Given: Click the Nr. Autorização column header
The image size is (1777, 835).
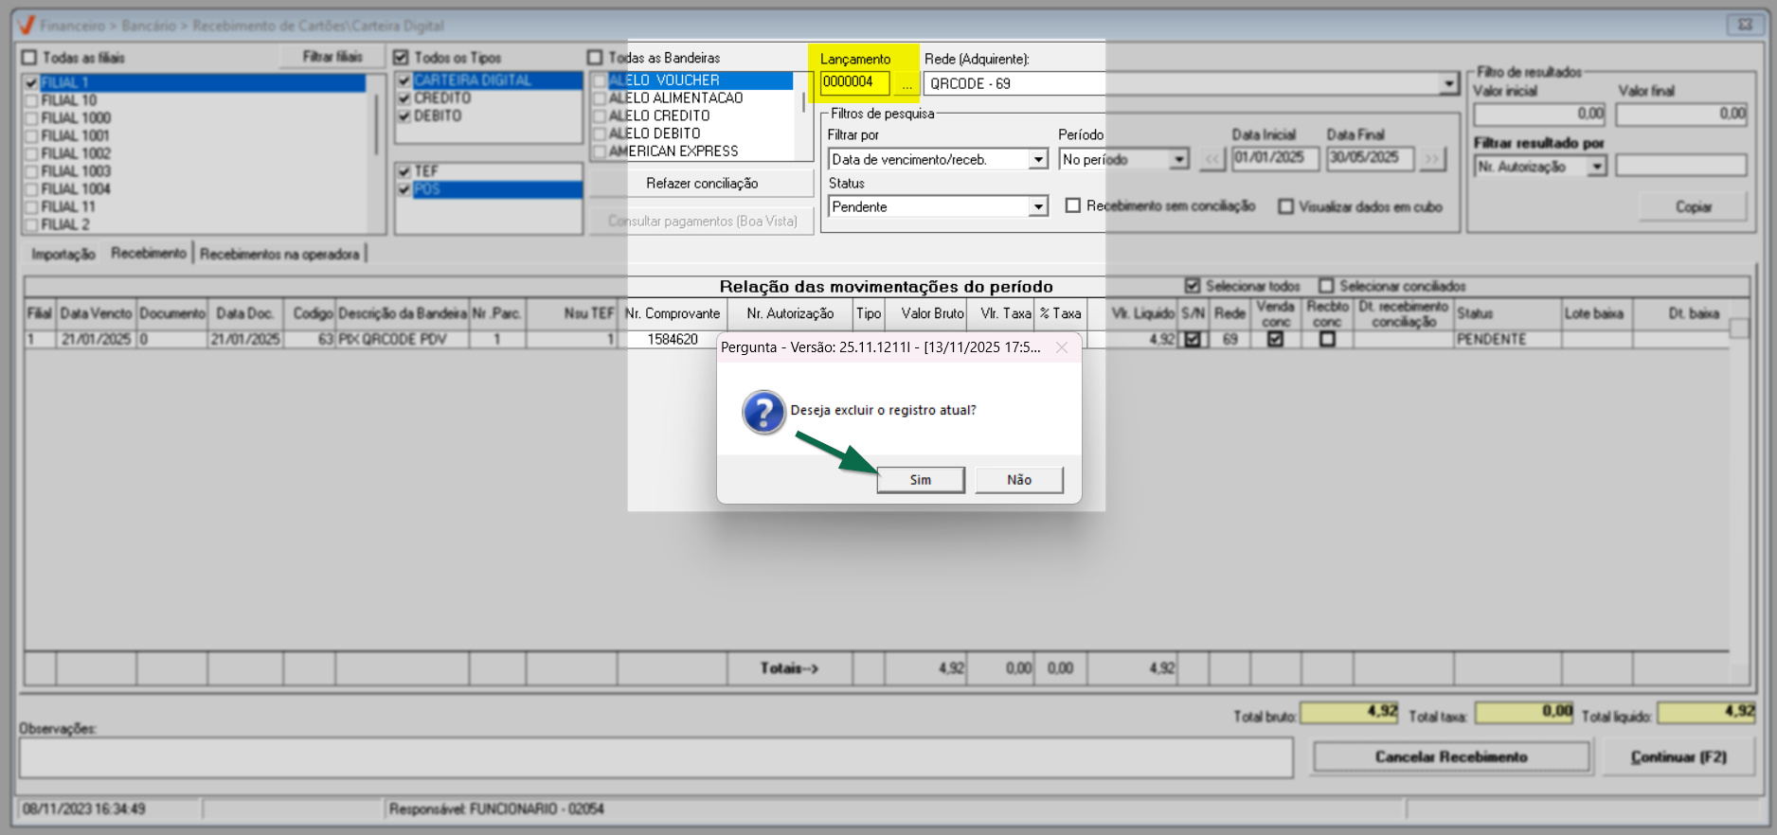Looking at the screenshot, I should [x=790, y=313].
